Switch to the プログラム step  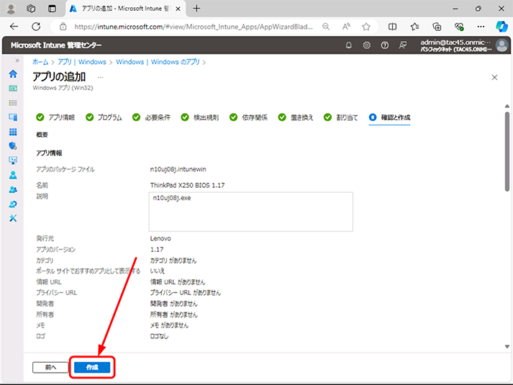(x=104, y=117)
